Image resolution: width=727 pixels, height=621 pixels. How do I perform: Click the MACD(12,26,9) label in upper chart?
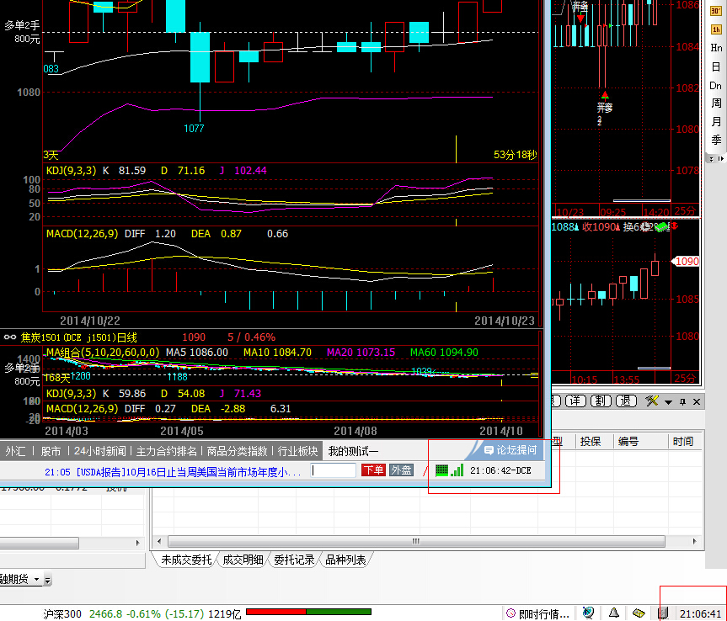pos(82,234)
